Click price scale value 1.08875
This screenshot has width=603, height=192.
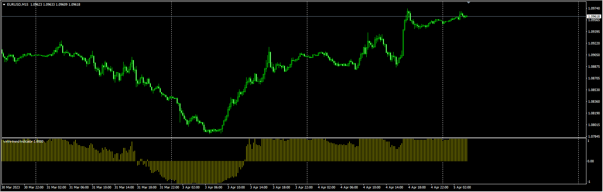click(594, 67)
